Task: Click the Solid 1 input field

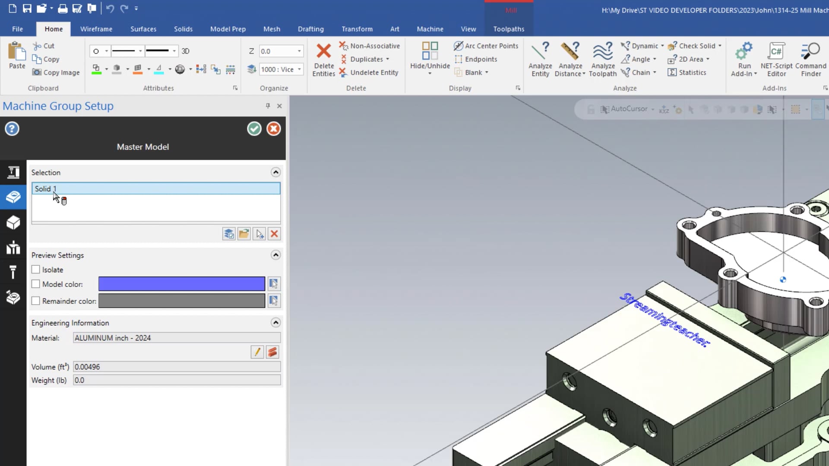Action: [157, 188]
